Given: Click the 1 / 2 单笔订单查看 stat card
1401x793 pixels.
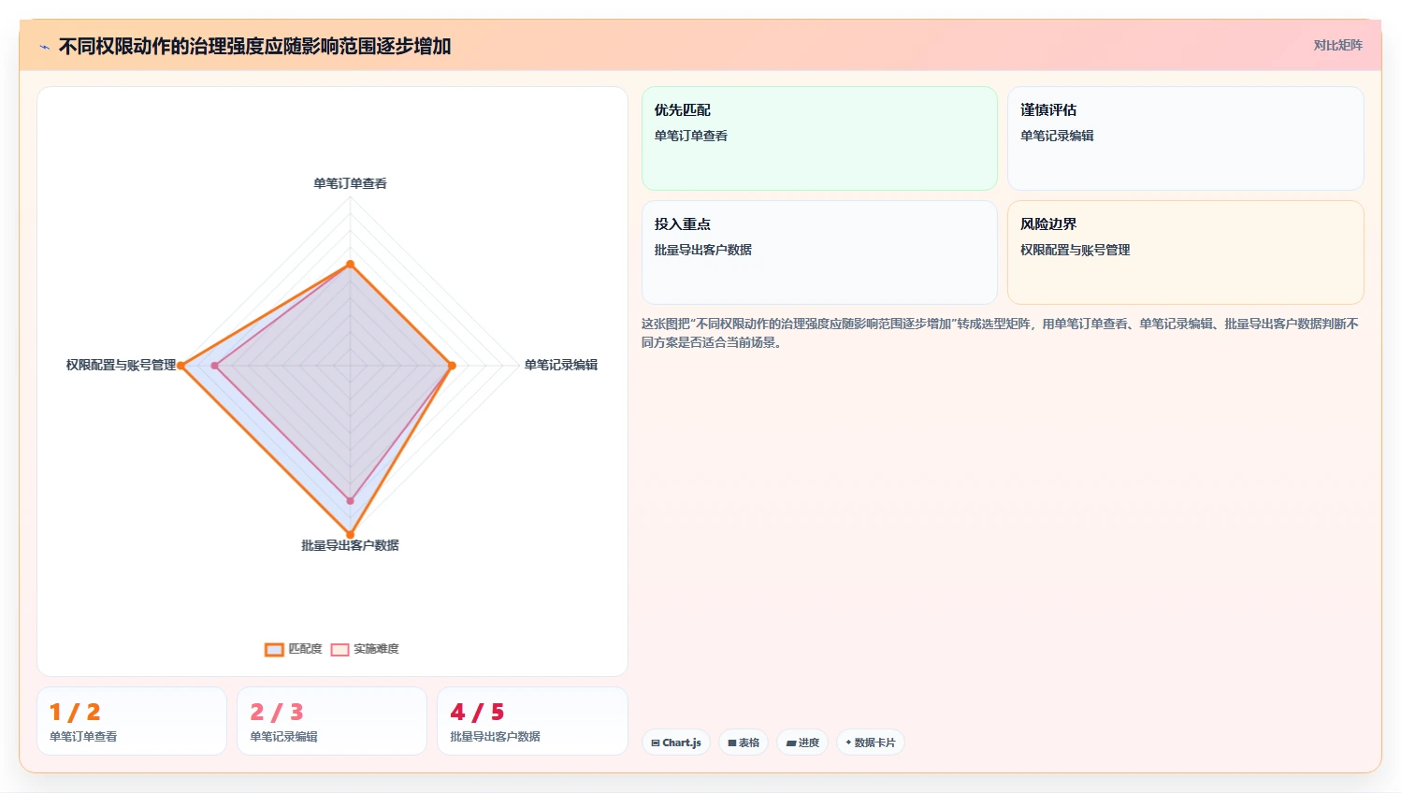Looking at the screenshot, I should [132, 721].
